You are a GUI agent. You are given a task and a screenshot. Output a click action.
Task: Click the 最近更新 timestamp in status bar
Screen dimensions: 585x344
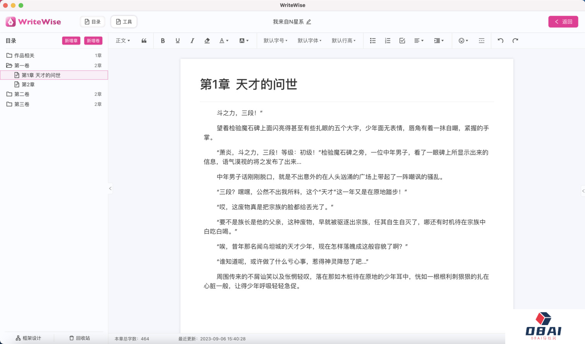point(212,339)
